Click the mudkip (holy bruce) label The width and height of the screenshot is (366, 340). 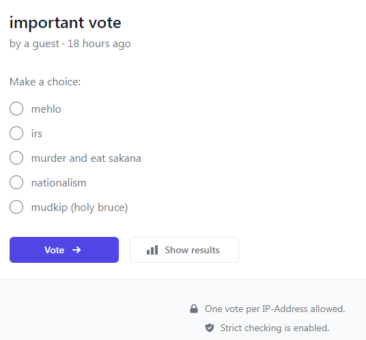80,208
